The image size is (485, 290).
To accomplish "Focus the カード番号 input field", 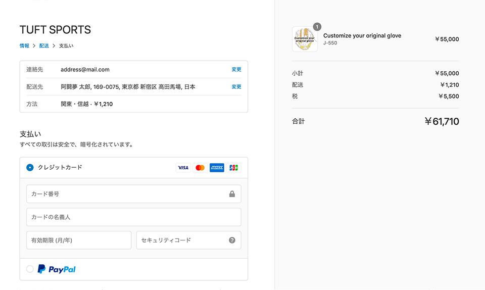I will 133,194.
